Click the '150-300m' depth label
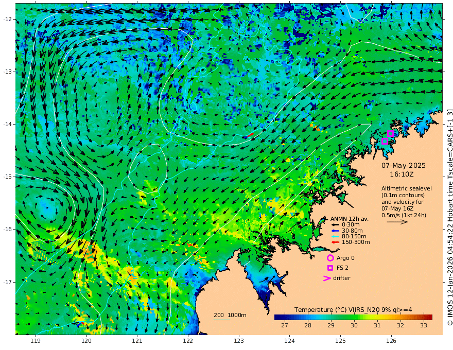This screenshot has width=453, height=350. click(356, 242)
